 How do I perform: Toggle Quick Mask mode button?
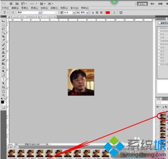coord(3,108)
